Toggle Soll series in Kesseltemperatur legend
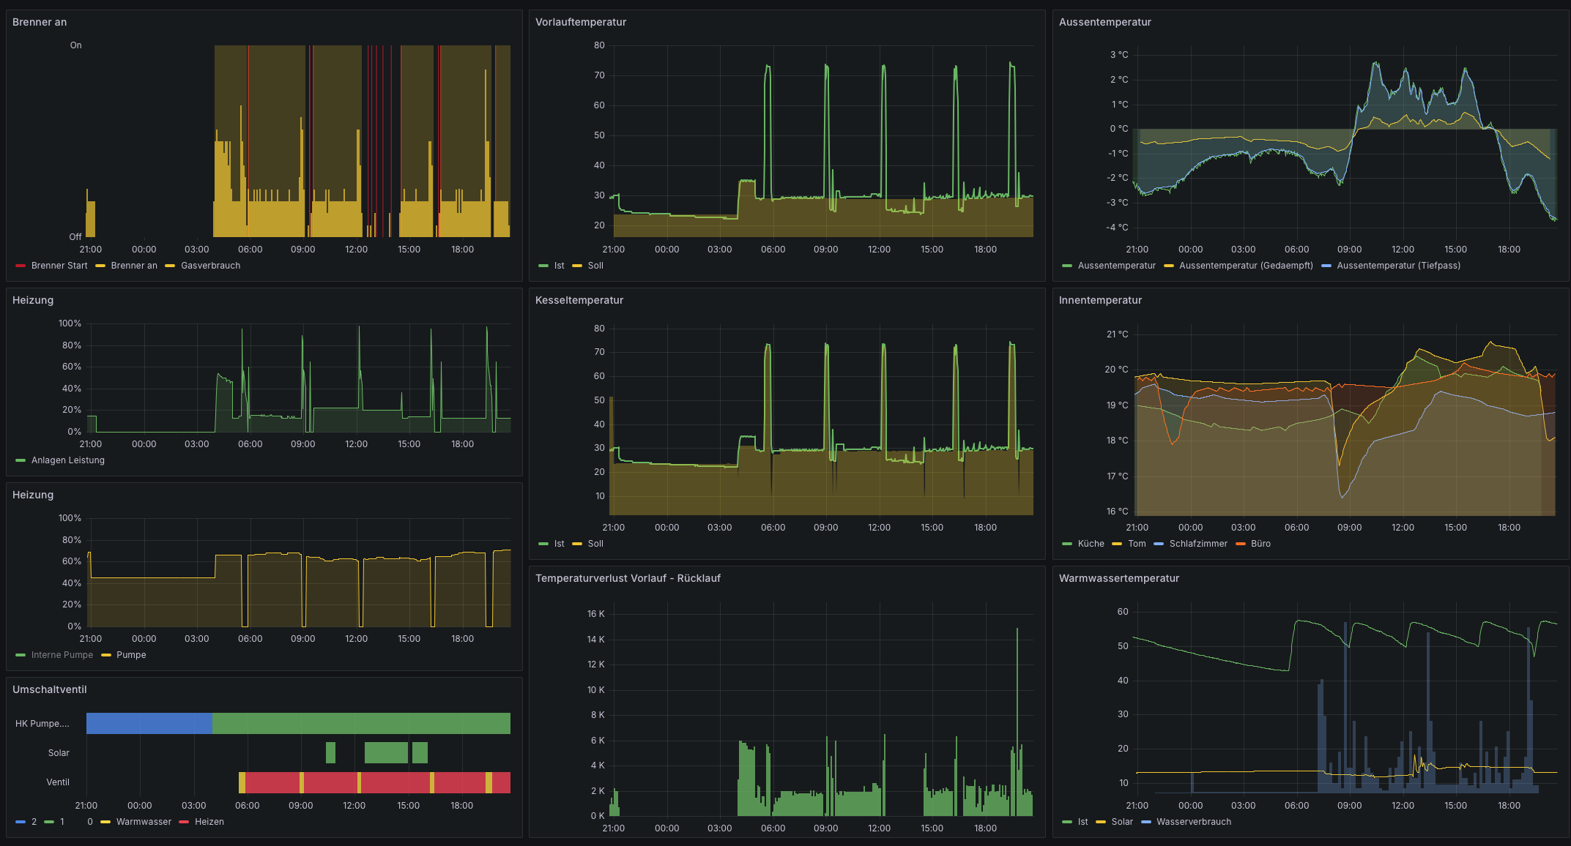The image size is (1571, 846). [x=595, y=544]
